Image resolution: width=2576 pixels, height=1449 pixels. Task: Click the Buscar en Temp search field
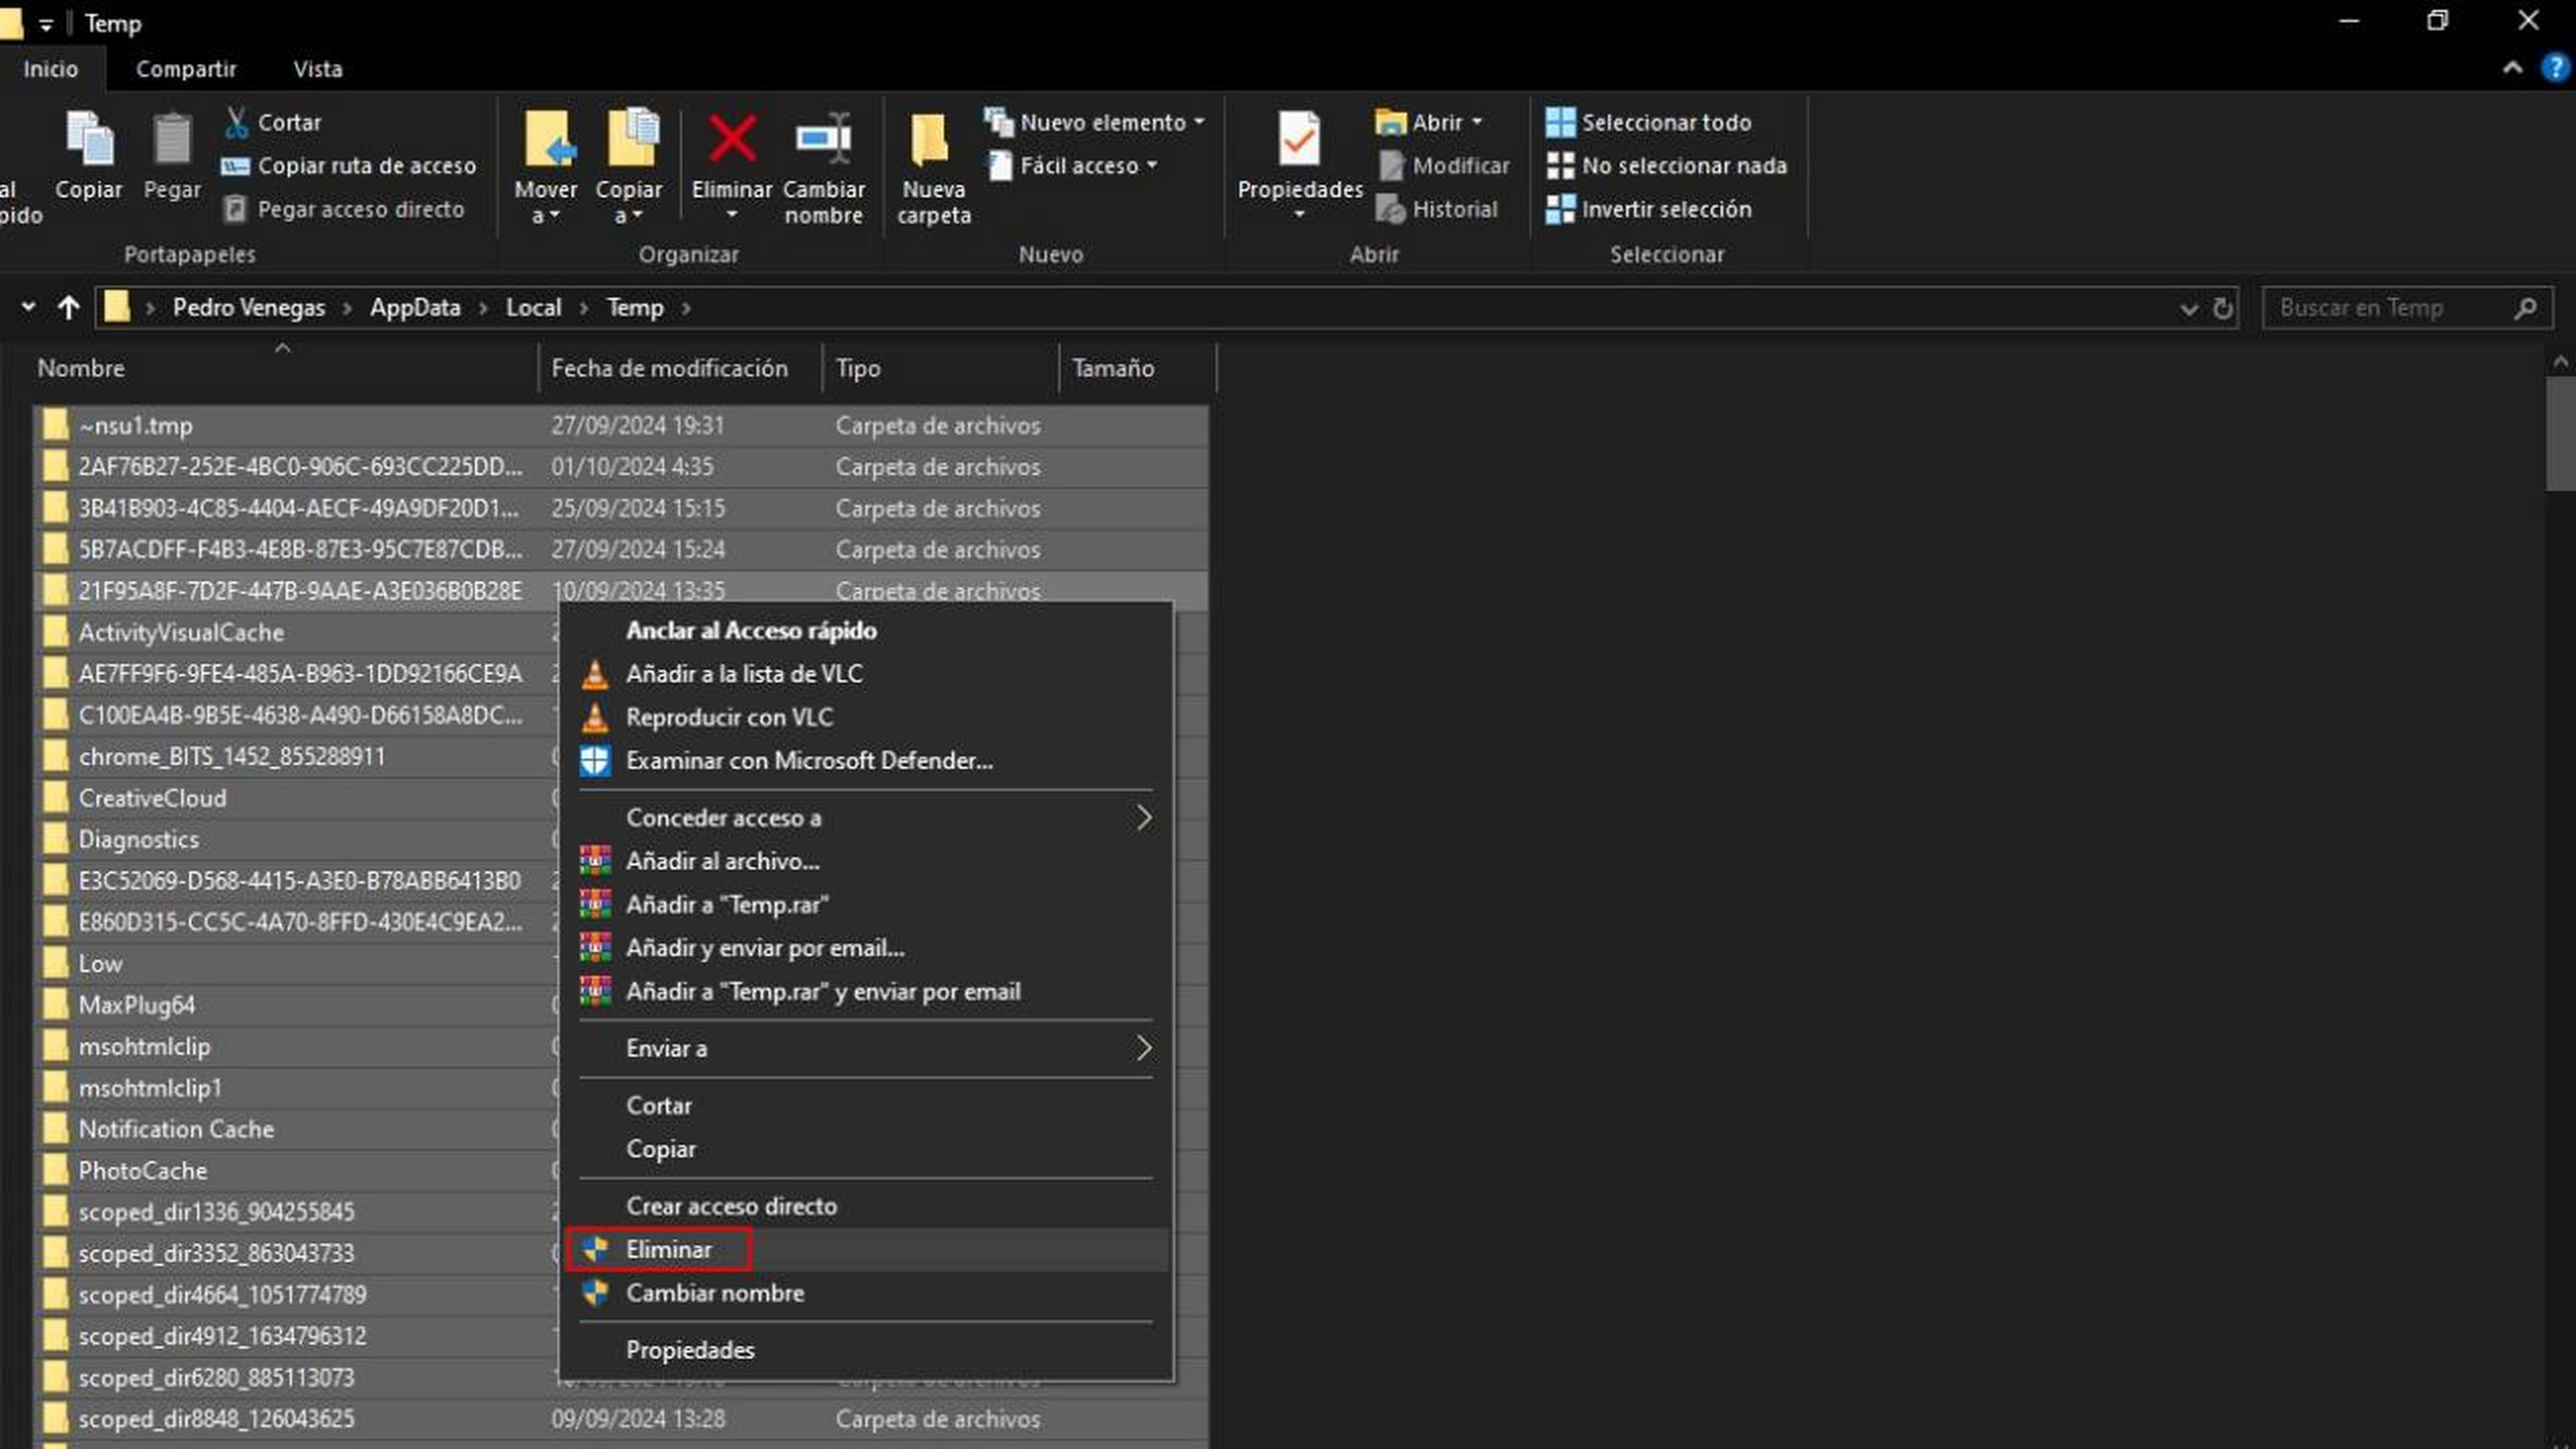pos(2407,308)
